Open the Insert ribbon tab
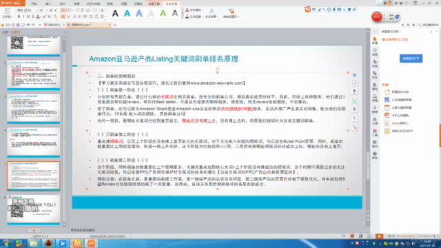441x248 pixels. click(x=48, y=3)
